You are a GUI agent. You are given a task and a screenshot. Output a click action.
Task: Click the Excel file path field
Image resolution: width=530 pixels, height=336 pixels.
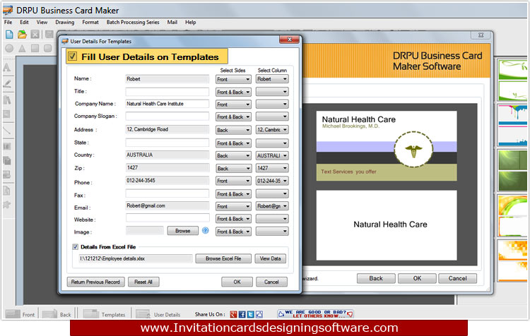click(x=136, y=258)
